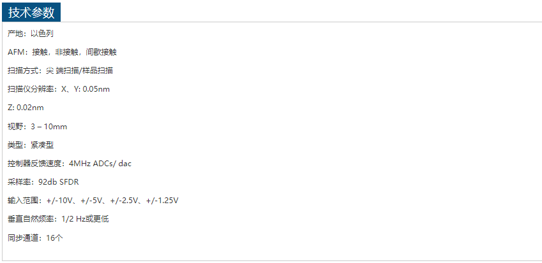Click the 同步通道：16个 line
542x263 pixels.
pos(35,239)
